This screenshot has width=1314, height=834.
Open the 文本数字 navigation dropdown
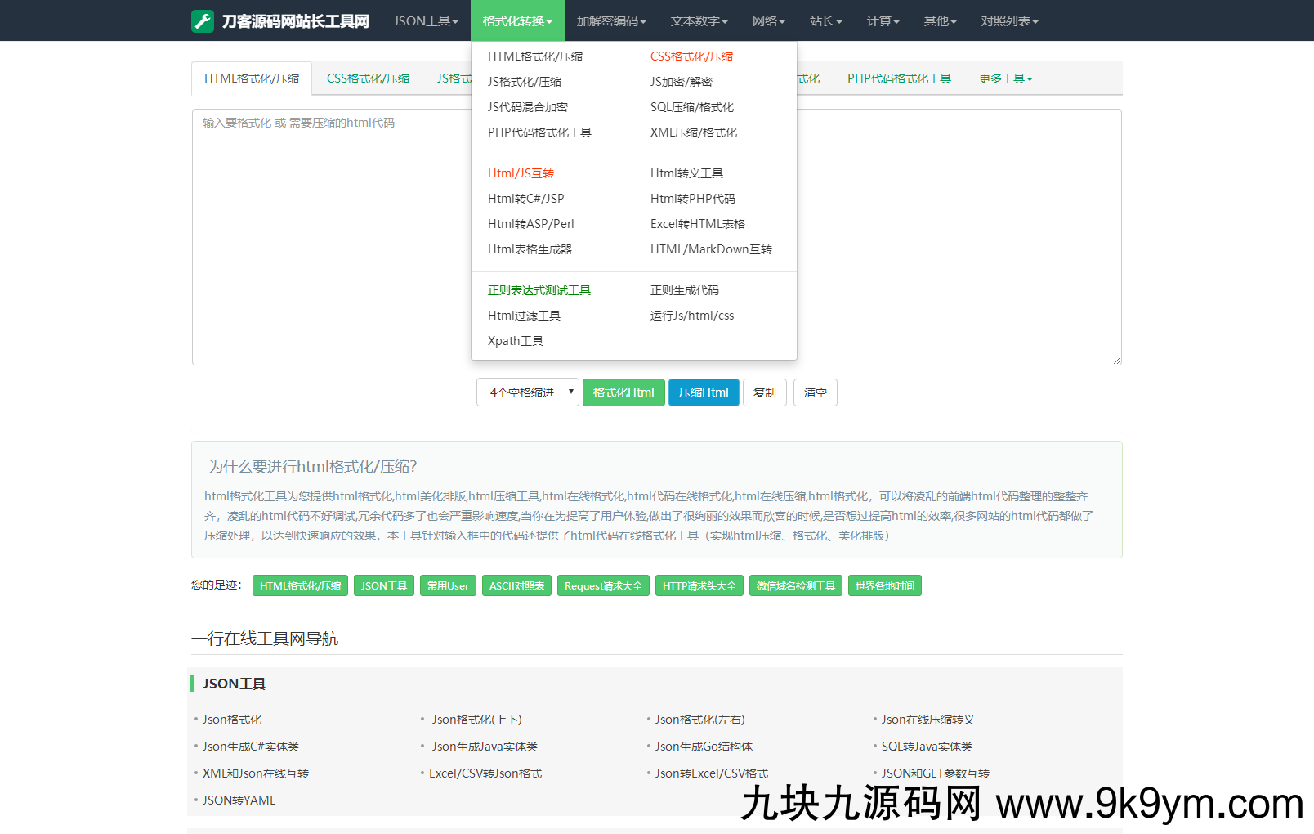[699, 21]
